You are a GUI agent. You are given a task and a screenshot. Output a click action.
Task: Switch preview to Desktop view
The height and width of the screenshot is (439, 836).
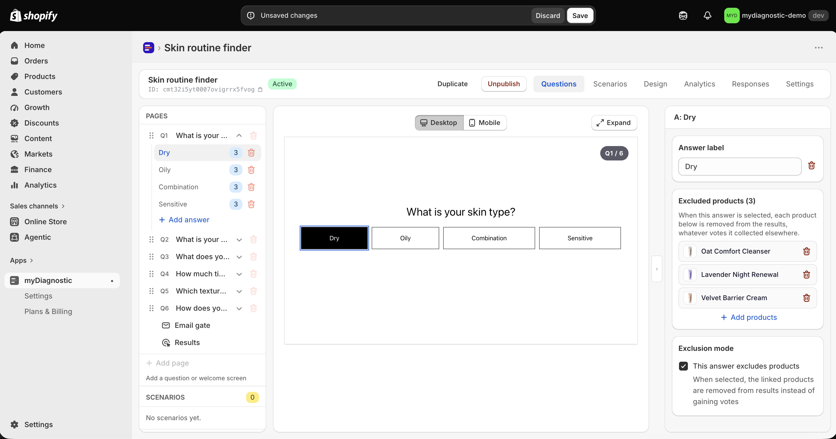pyautogui.click(x=439, y=123)
